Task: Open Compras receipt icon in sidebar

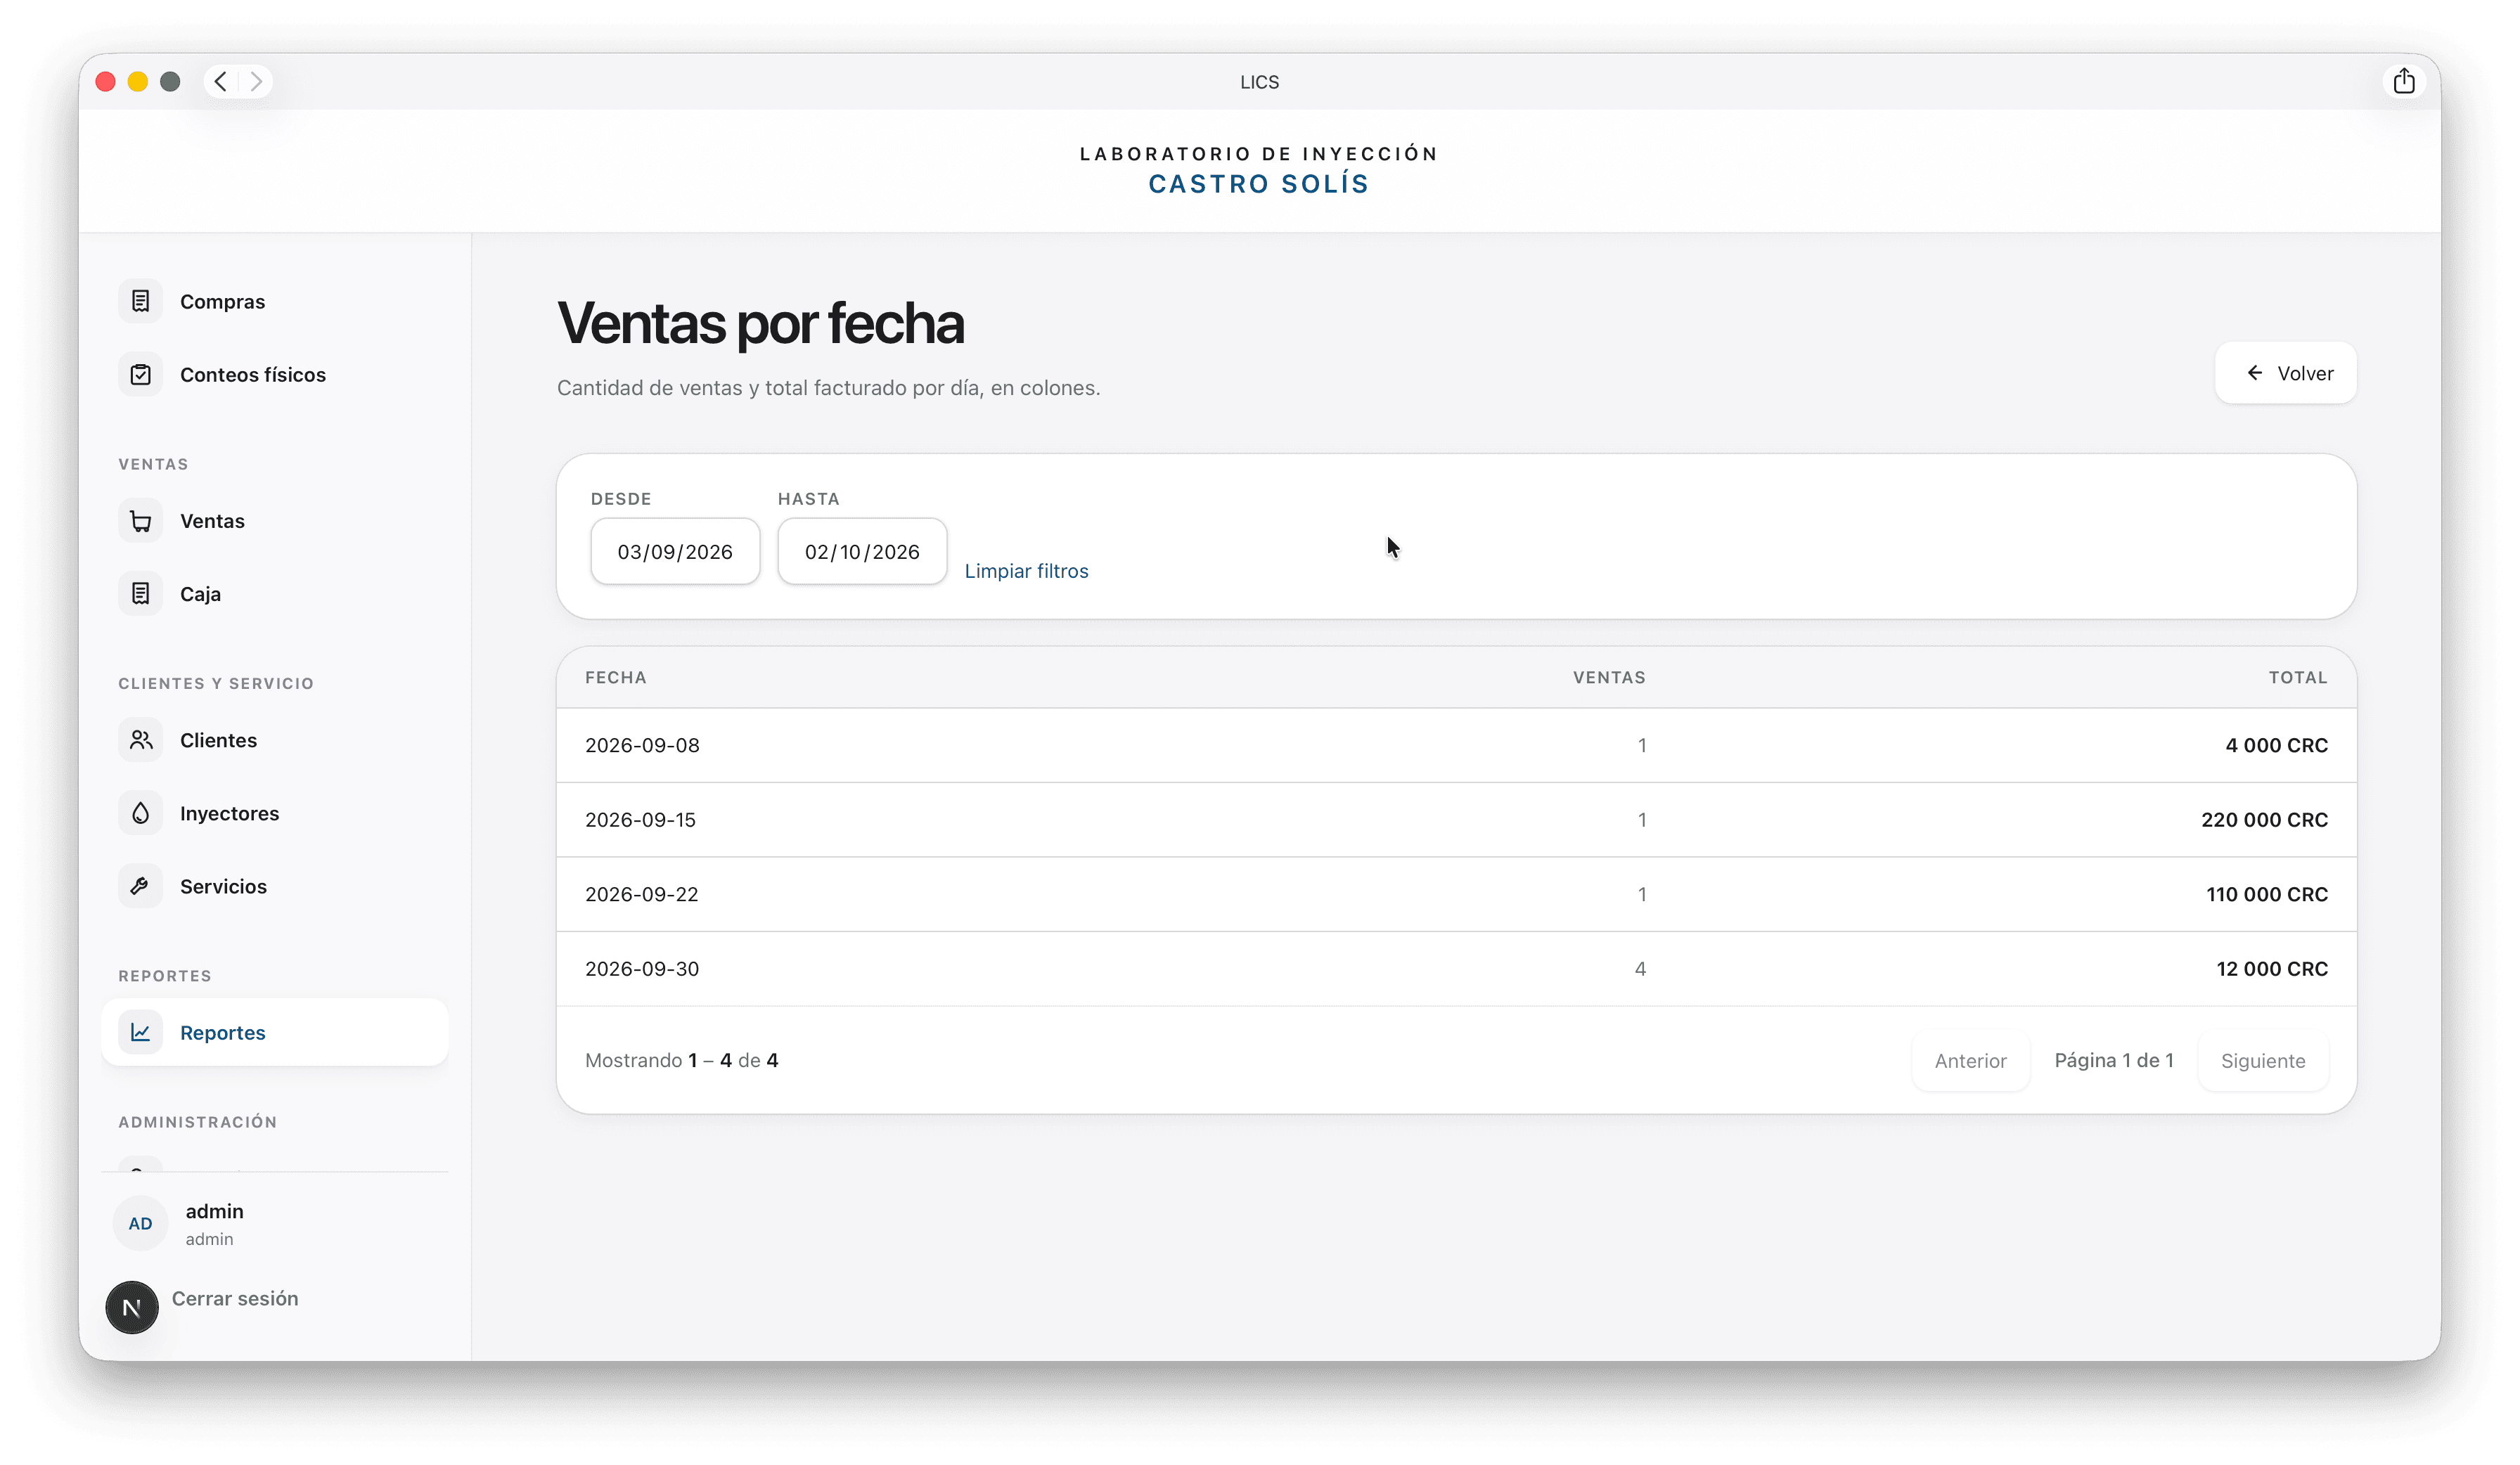Action: click(x=140, y=301)
